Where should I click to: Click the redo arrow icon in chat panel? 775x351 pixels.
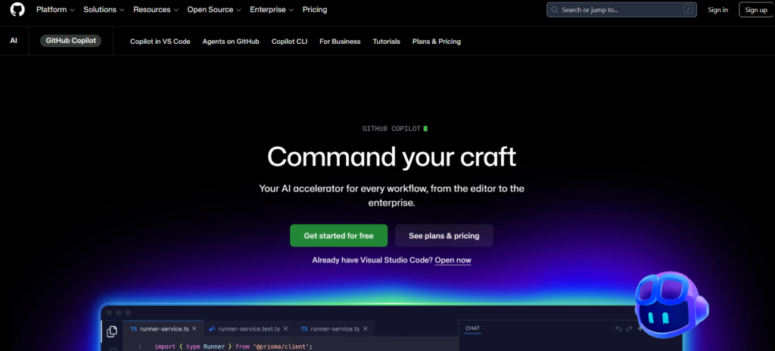pyautogui.click(x=630, y=329)
